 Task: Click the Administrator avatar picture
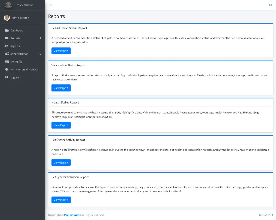point(6,18)
